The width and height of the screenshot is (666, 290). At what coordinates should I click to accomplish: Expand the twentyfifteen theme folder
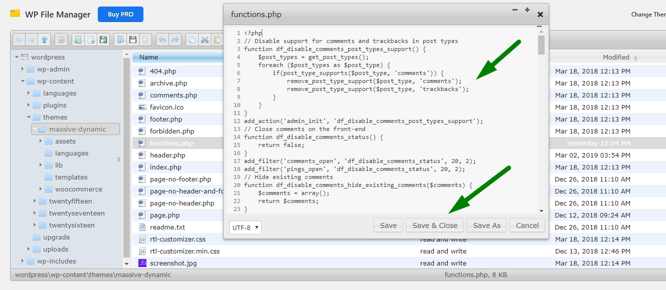coord(35,201)
